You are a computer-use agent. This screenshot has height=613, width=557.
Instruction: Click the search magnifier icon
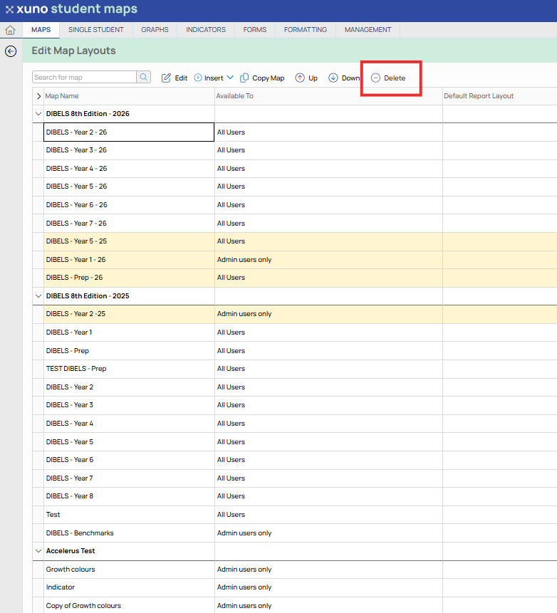pyautogui.click(x=144, y=77)
